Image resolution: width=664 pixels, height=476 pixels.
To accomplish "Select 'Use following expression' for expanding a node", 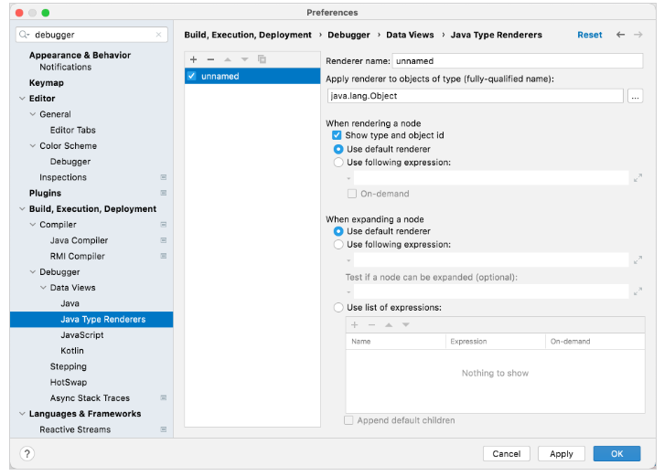I will (338, 245).
